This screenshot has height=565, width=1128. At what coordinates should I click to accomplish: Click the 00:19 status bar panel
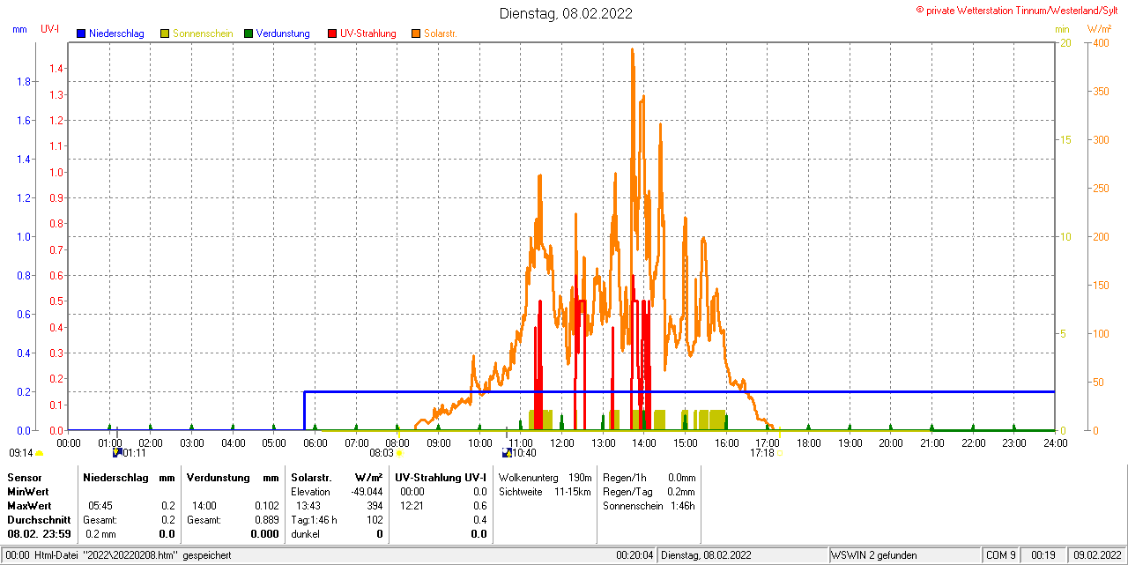click(1045, 555)
